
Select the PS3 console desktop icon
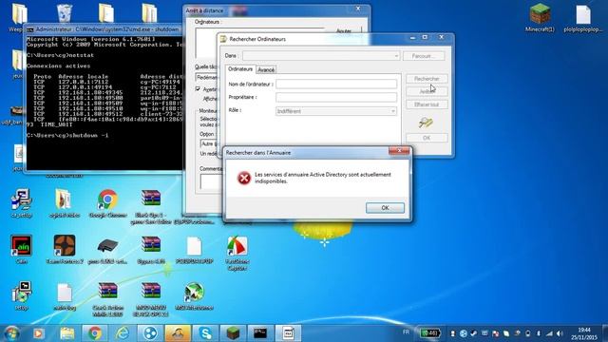(107, 250)
